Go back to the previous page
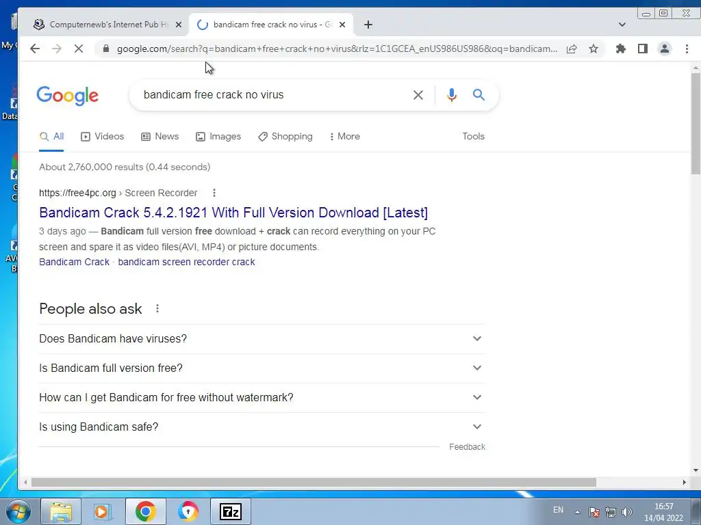 tap(35, 49)
